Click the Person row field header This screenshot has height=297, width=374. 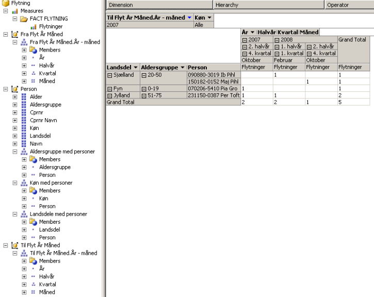214,68
